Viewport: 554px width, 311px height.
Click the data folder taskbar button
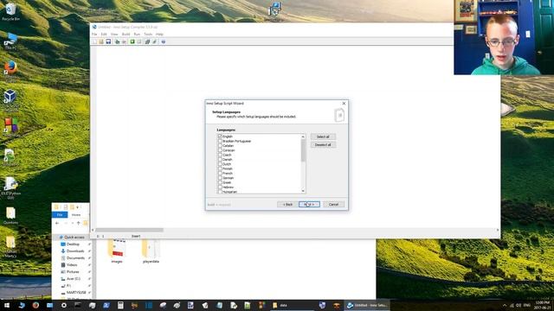(x=293, y=305)
